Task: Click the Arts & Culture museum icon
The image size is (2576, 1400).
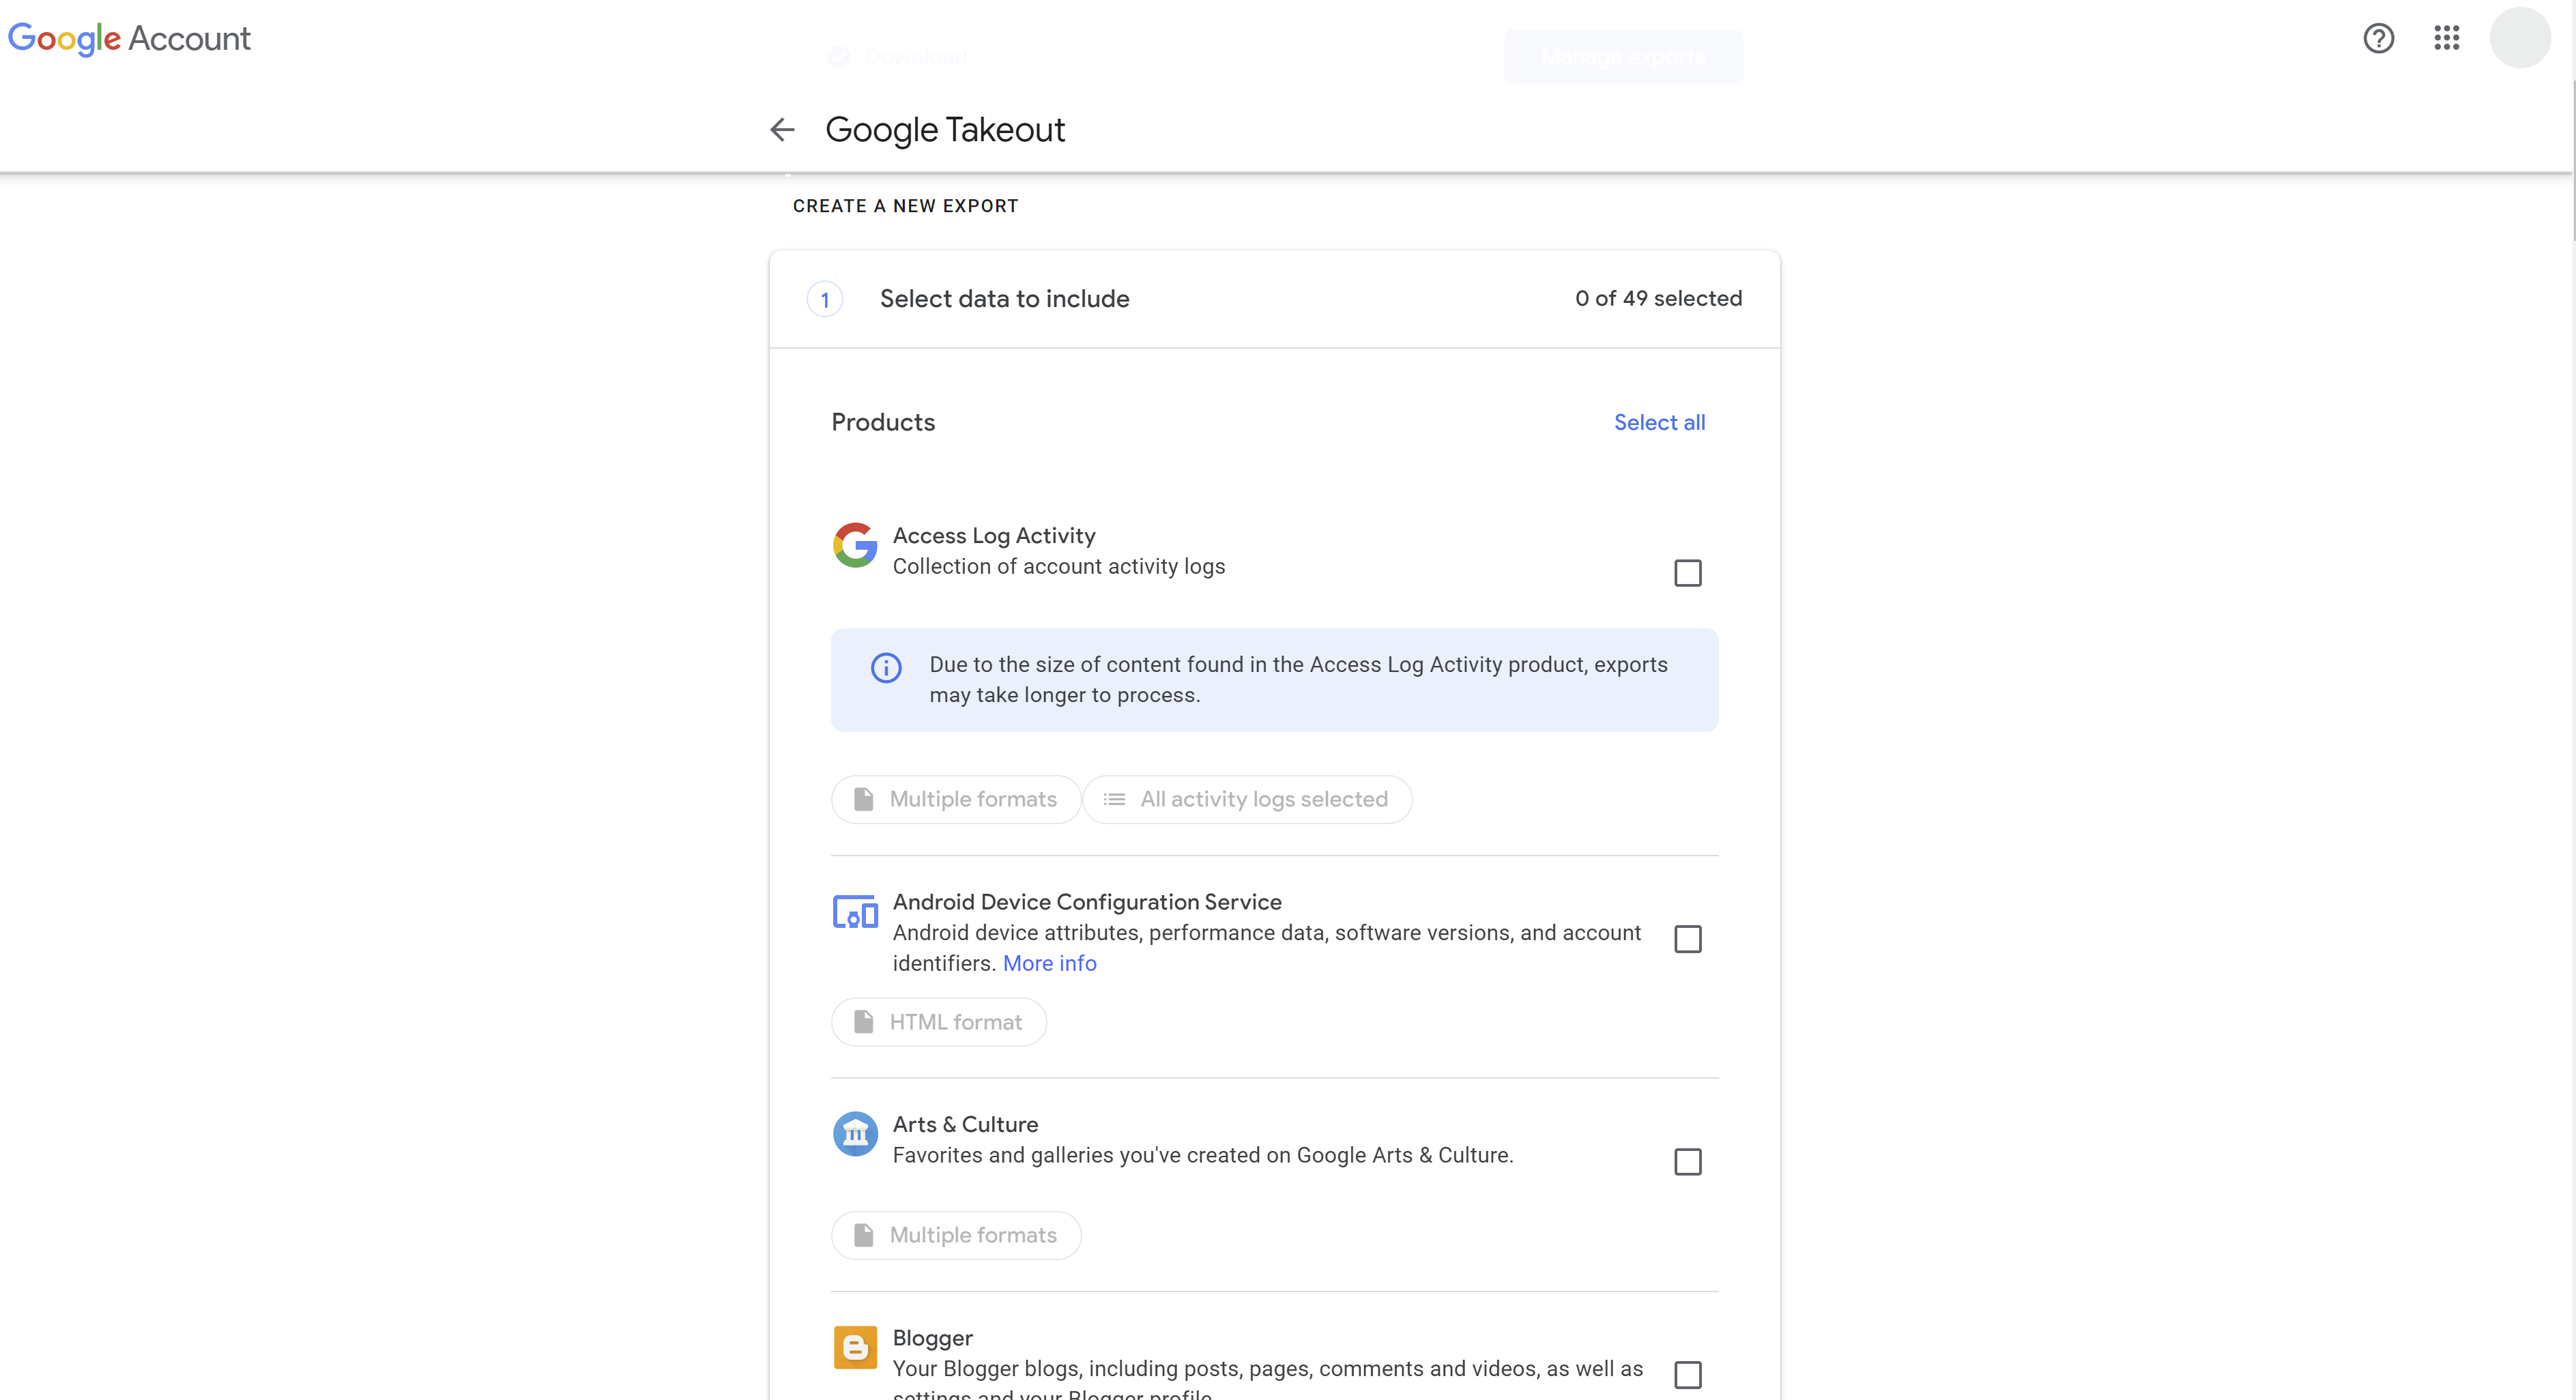Action: click(x=855, y=1134)
